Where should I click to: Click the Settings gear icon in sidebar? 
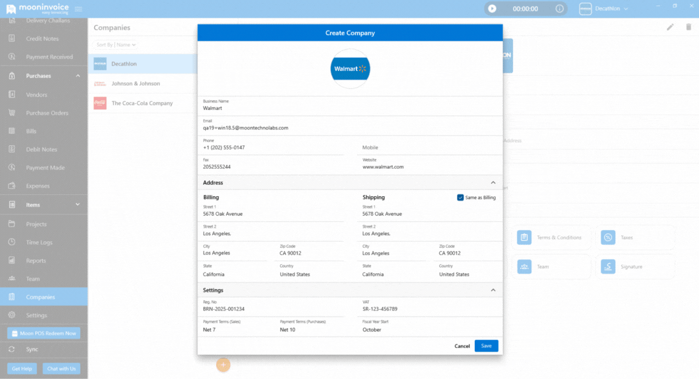[12, 315]
